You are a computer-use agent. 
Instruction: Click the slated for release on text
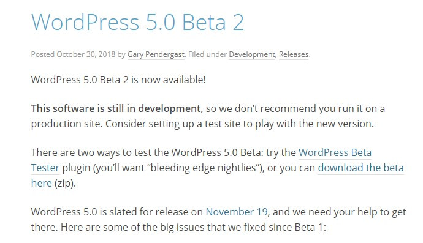coord(151,212)
